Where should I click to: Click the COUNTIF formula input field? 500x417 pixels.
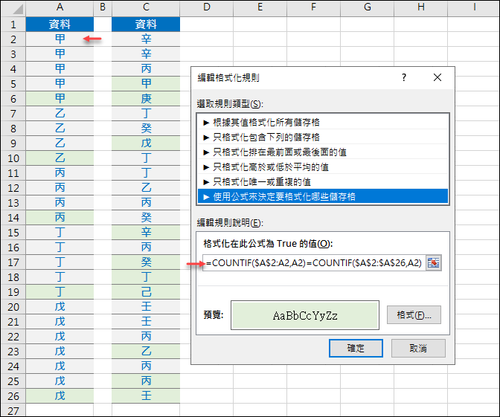(314, 263)
